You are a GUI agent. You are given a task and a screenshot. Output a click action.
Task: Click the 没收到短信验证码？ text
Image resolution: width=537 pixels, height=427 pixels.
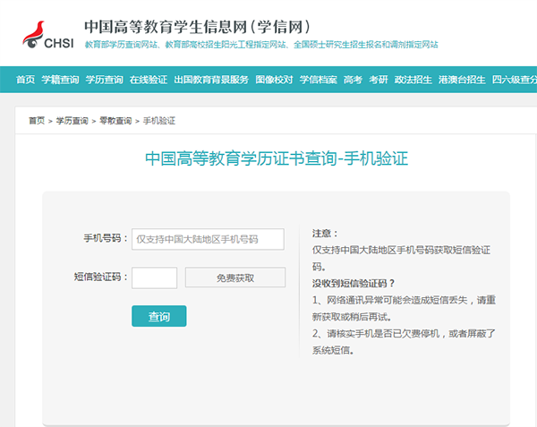coord(354,283)
